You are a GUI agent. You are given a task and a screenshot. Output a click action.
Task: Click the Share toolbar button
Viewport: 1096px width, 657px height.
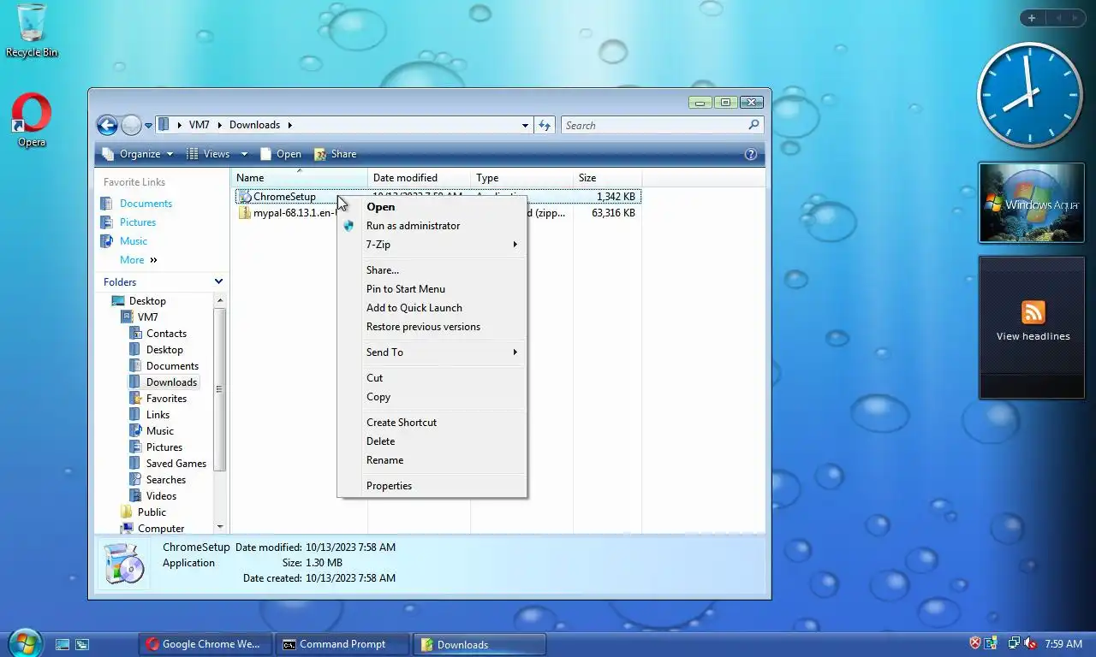[x=335, y=154]
